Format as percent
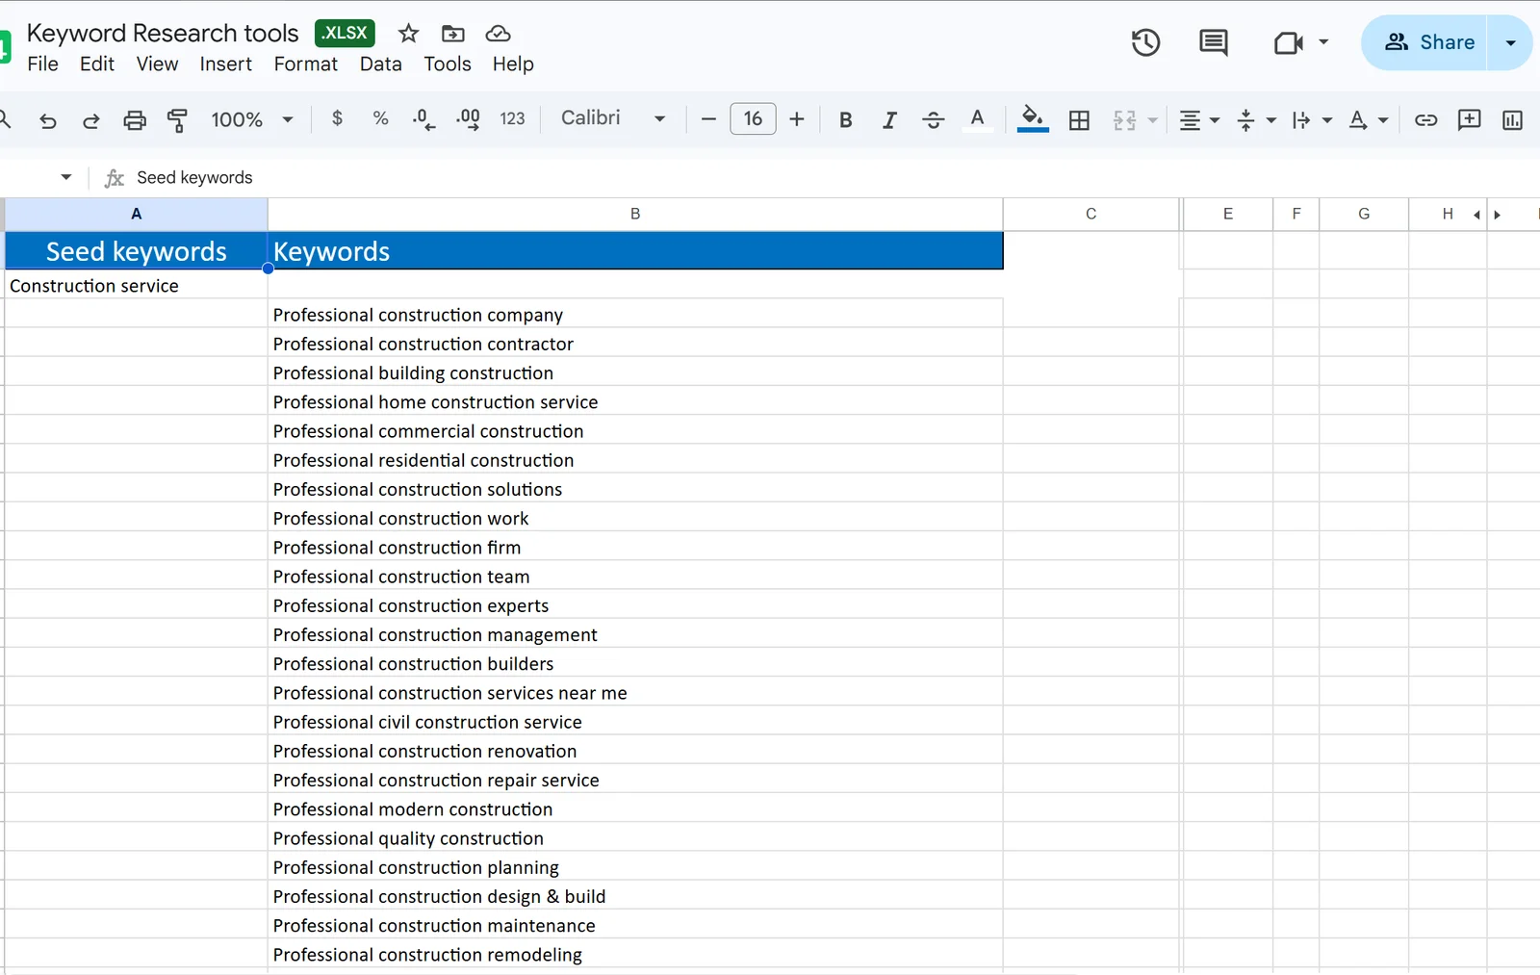 click(380, 118)
